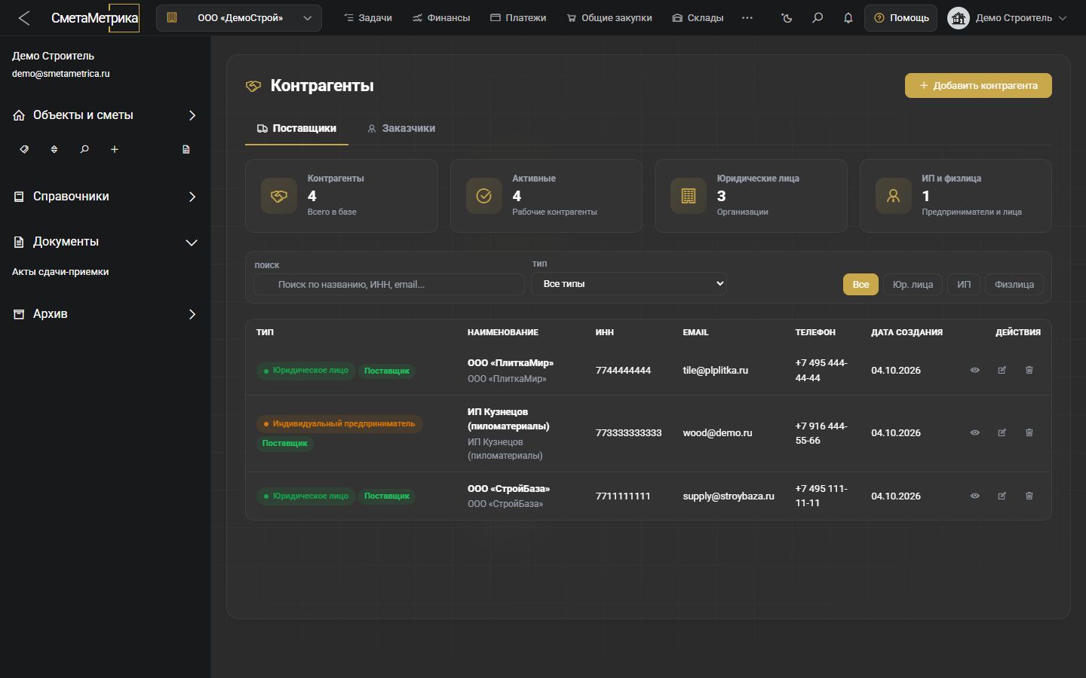1086x678 pixels.
Task: Open Общие закупки in the top menu
Action: (x=609, y=18)
